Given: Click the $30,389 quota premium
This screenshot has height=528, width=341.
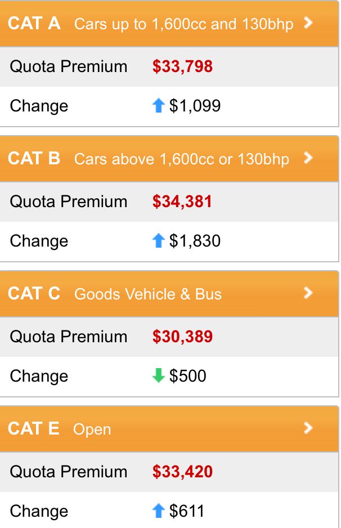Looking at the screenshot, I should [182, 337].
